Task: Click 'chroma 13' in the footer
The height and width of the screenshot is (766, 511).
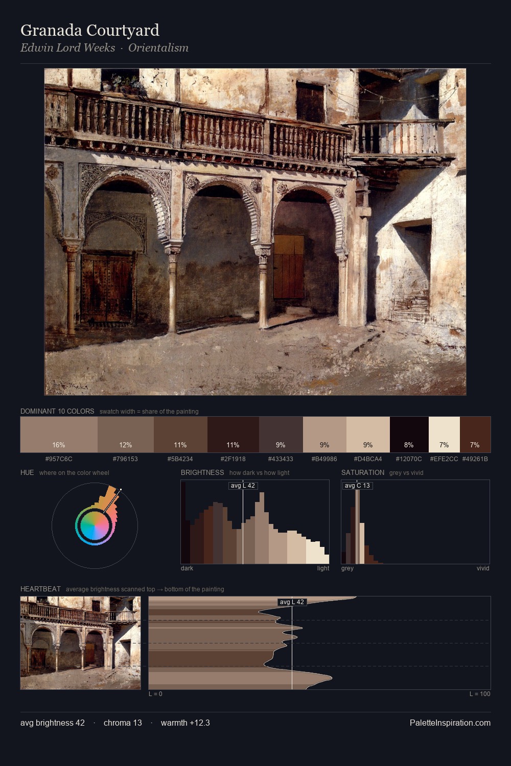Action: [123, 723]
